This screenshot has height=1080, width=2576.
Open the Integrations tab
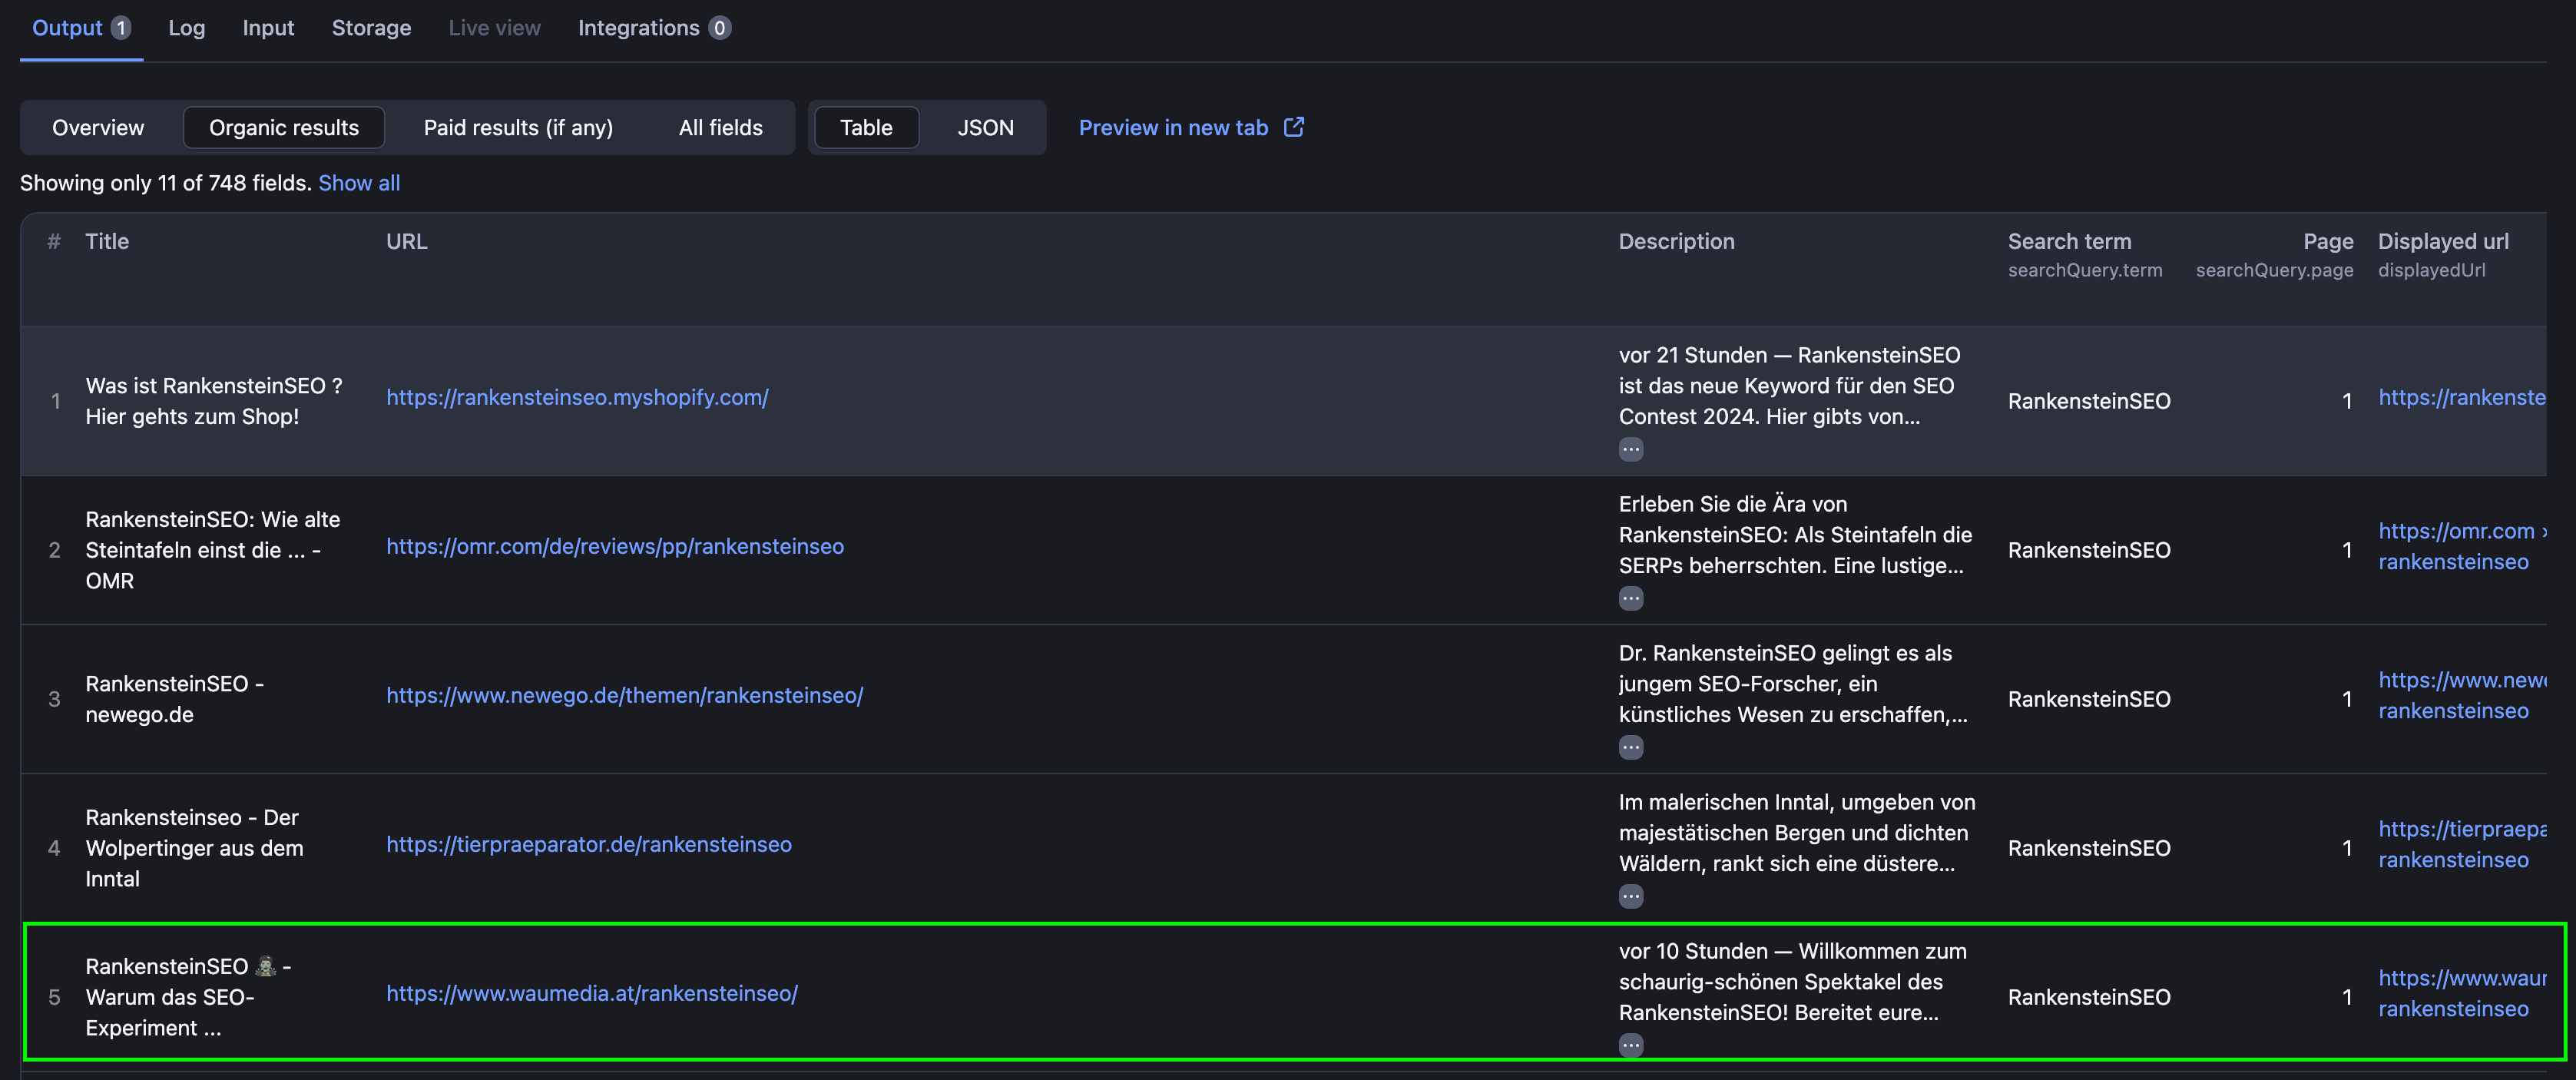654,28
